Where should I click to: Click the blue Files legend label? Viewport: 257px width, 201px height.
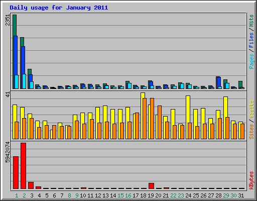click(251, 40)
